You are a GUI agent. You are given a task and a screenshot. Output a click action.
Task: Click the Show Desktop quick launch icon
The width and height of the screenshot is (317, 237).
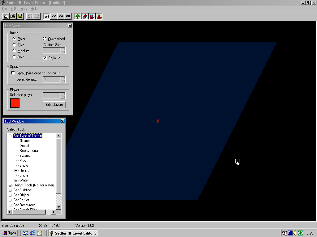click(x=40, y=233)
